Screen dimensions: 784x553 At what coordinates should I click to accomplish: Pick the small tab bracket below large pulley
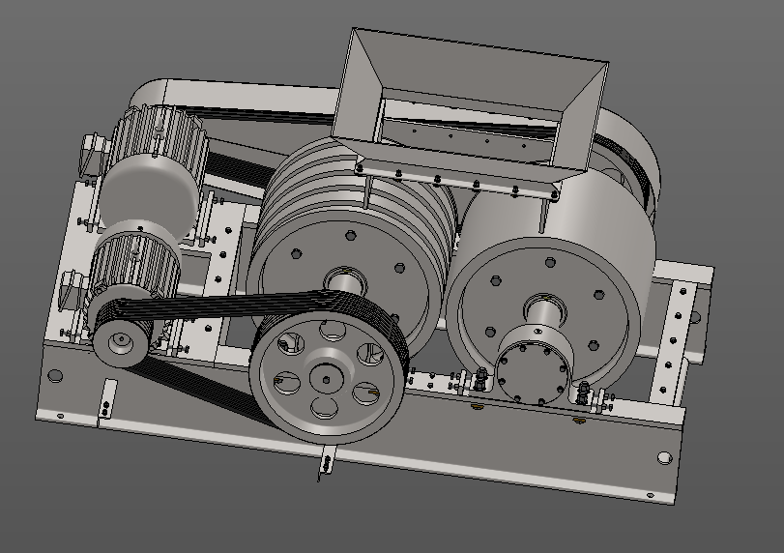[325, 464]
